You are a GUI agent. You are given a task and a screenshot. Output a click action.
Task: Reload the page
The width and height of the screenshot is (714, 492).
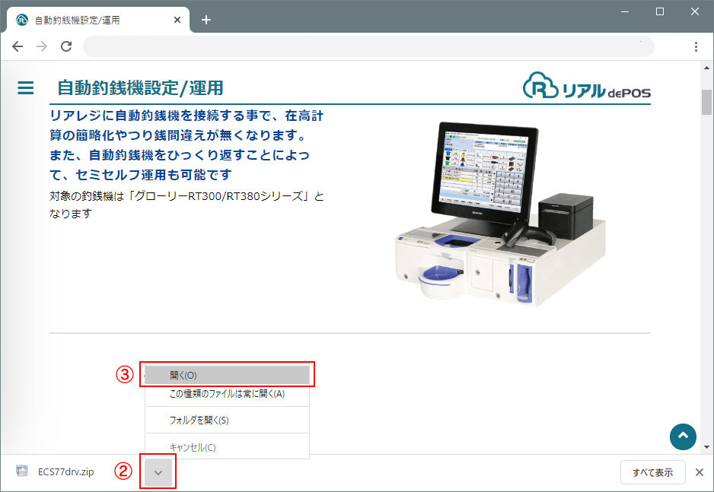(x=66, y=46)
